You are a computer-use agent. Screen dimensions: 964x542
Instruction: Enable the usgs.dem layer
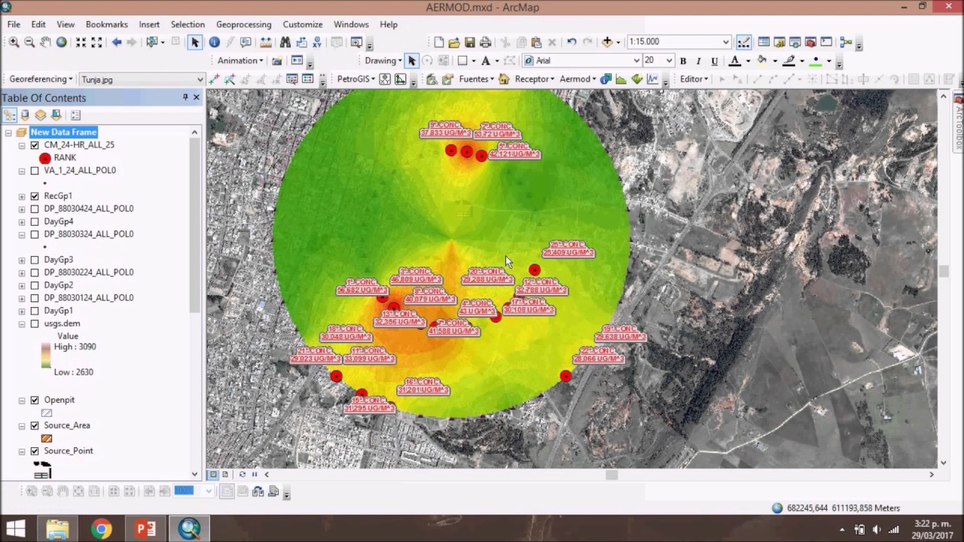[x=35, y=324]
